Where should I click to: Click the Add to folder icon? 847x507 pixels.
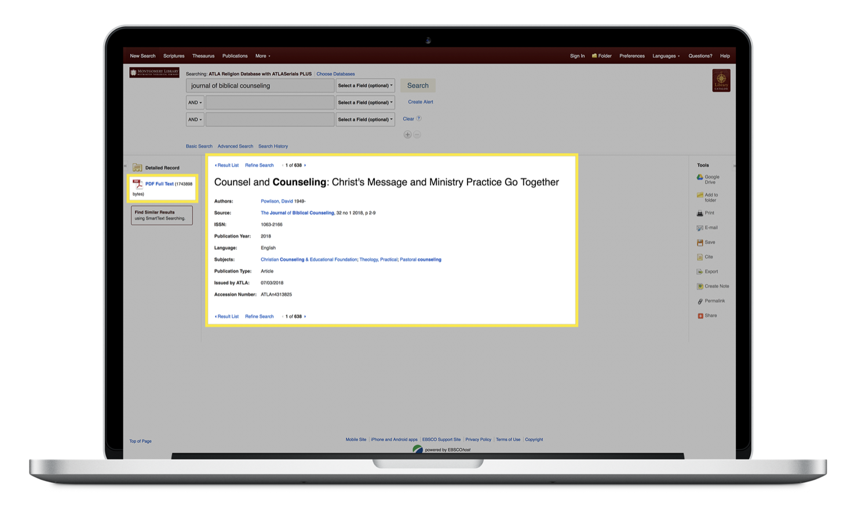(700, 196)
